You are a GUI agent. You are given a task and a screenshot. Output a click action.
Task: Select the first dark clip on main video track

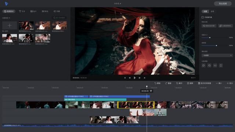click(x=41, y=105)
